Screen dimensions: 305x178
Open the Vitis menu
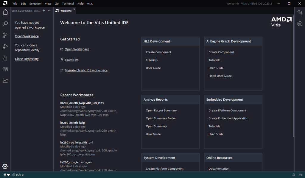[x=90, y=4]
